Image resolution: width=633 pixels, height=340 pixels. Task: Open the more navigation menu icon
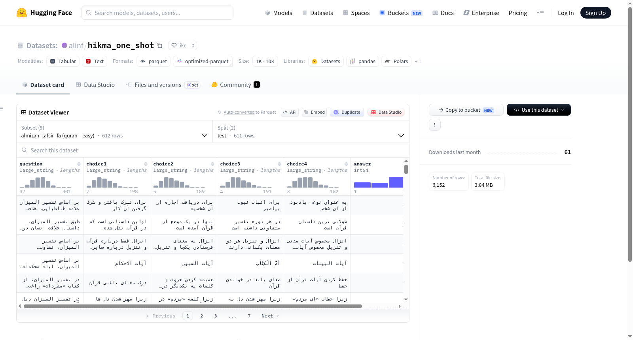[x=540, y=13]
